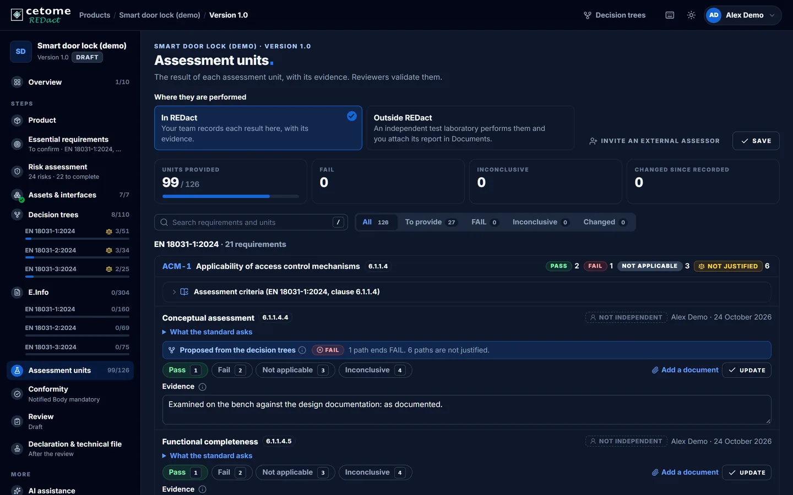Choose Not applicable for Functional completeness

(x=295, y=472)
